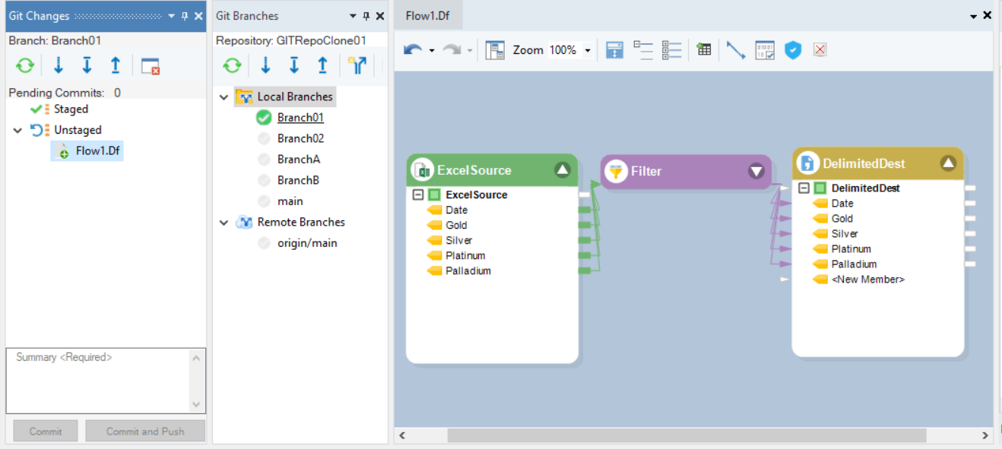Viewport: 1002px width, 449px height.
Task: Click the link line tool icon
Action: point(735,50)
